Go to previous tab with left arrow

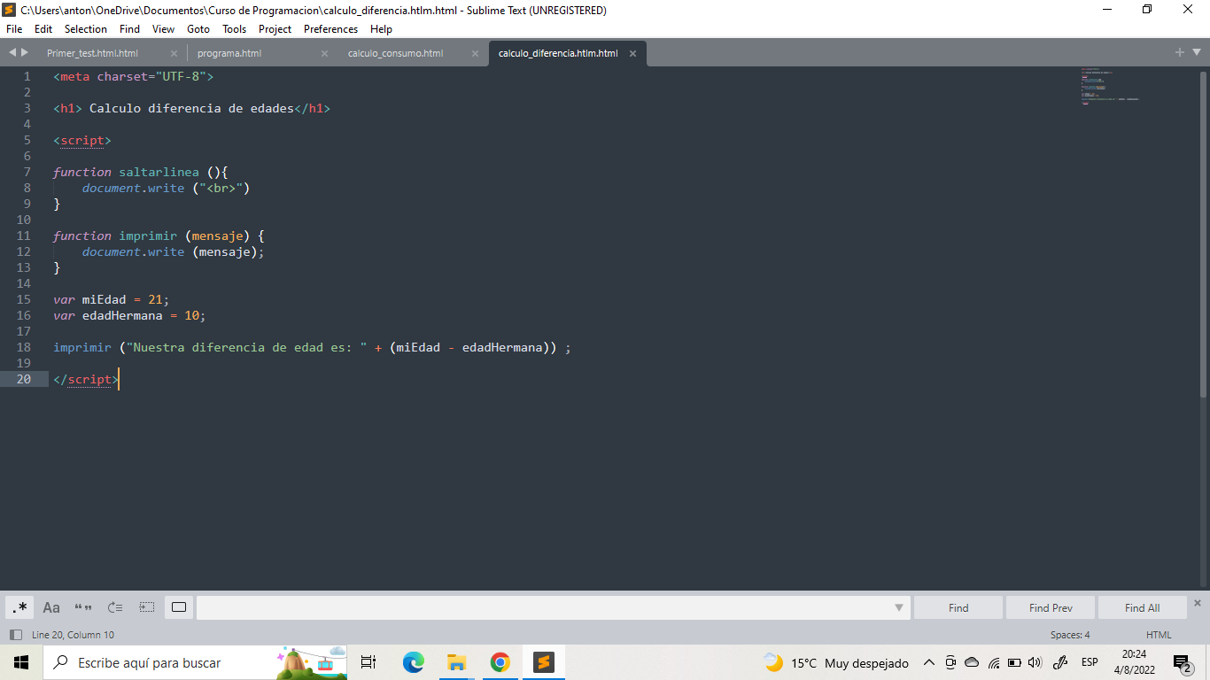(12, 53)
